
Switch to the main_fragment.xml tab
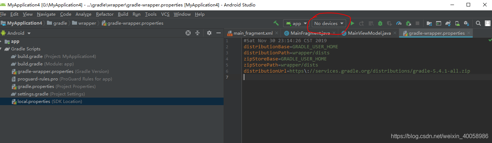(x=253, y=33)
